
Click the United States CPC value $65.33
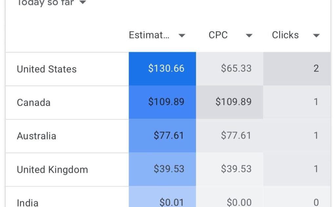point(236,68)
